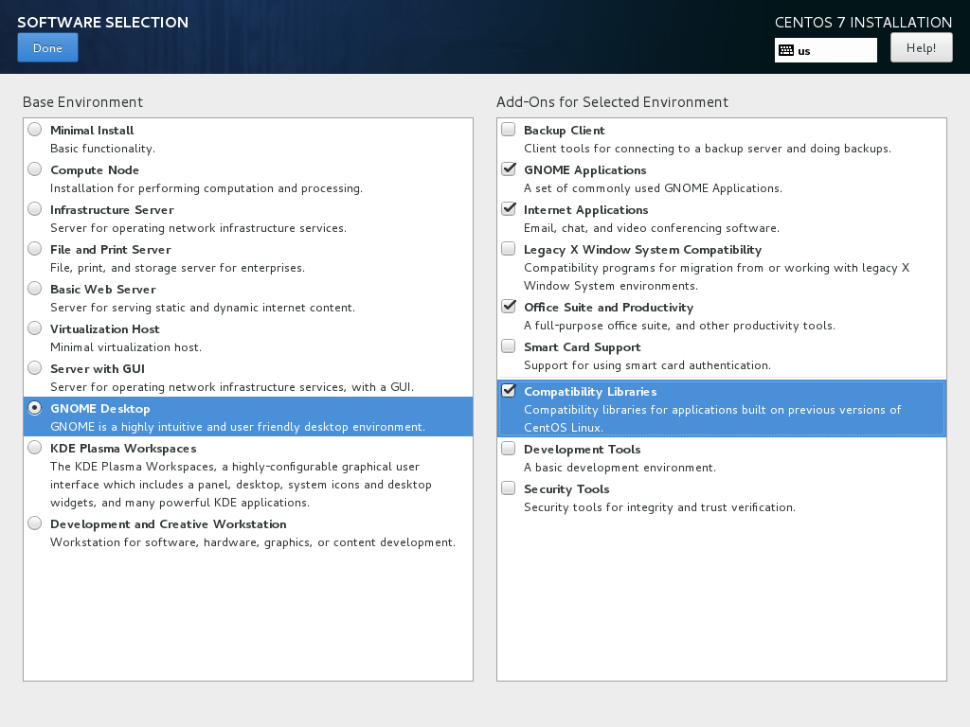Select the File and Print Server environment
Viewport: 970px width, 727px height.
tap(34, 248)
